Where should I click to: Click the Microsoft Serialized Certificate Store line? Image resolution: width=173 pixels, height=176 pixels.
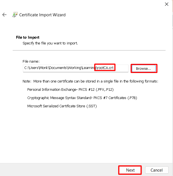62,106
